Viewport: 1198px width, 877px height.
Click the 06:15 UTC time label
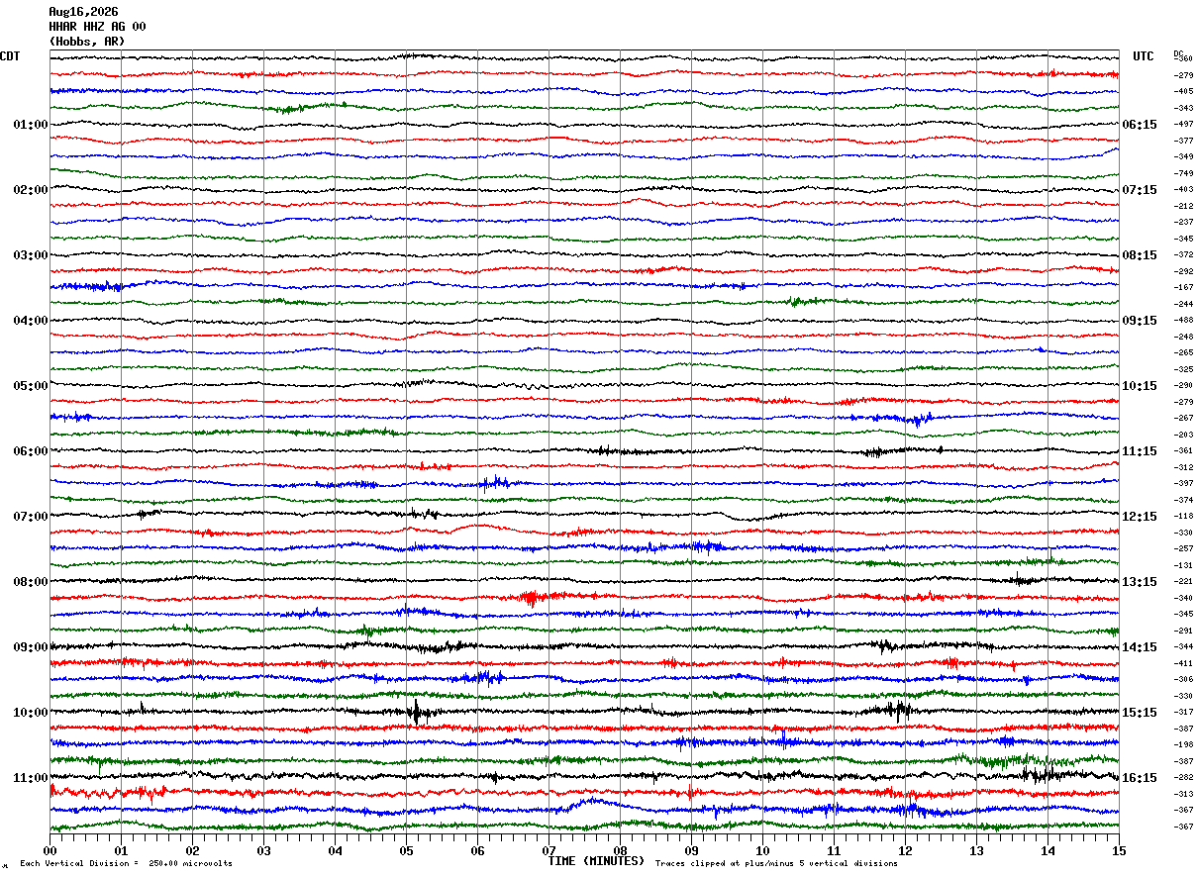pyautogui.click(x=1140, y=125)
